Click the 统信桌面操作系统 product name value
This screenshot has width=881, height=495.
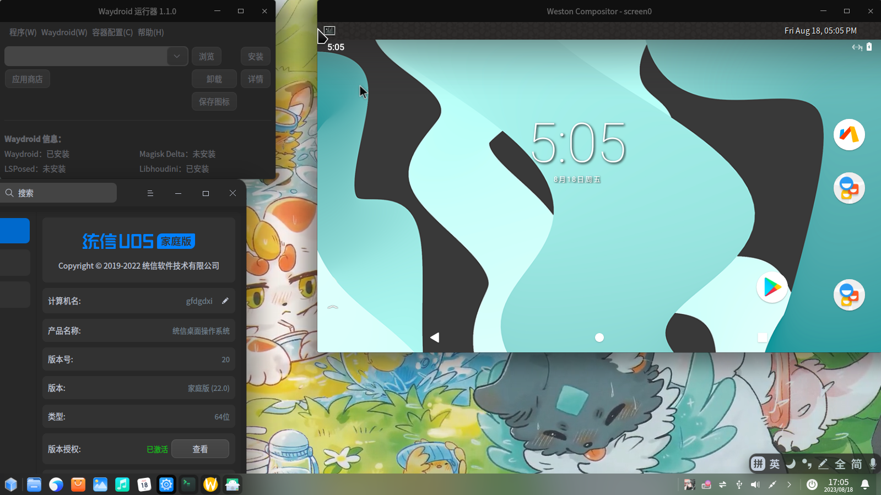(201, 331)
